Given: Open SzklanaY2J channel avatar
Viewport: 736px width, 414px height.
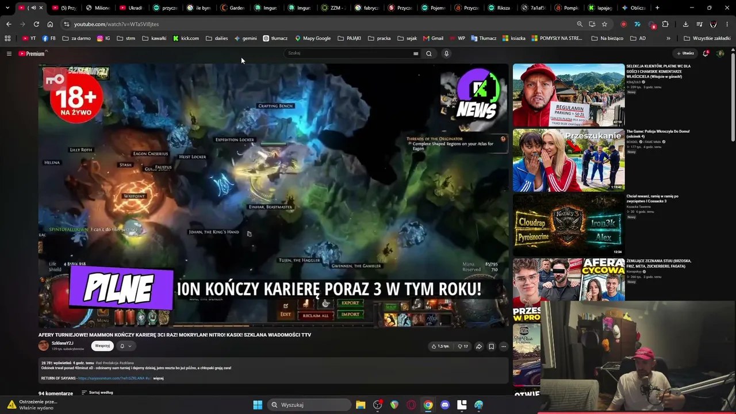Looking at the screenshot, I should click(44, 346).
